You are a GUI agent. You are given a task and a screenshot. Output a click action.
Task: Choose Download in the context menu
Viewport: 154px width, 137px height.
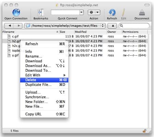point(44,61)
